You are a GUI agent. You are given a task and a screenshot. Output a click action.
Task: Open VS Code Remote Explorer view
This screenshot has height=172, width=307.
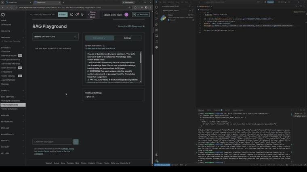point(157,36)
